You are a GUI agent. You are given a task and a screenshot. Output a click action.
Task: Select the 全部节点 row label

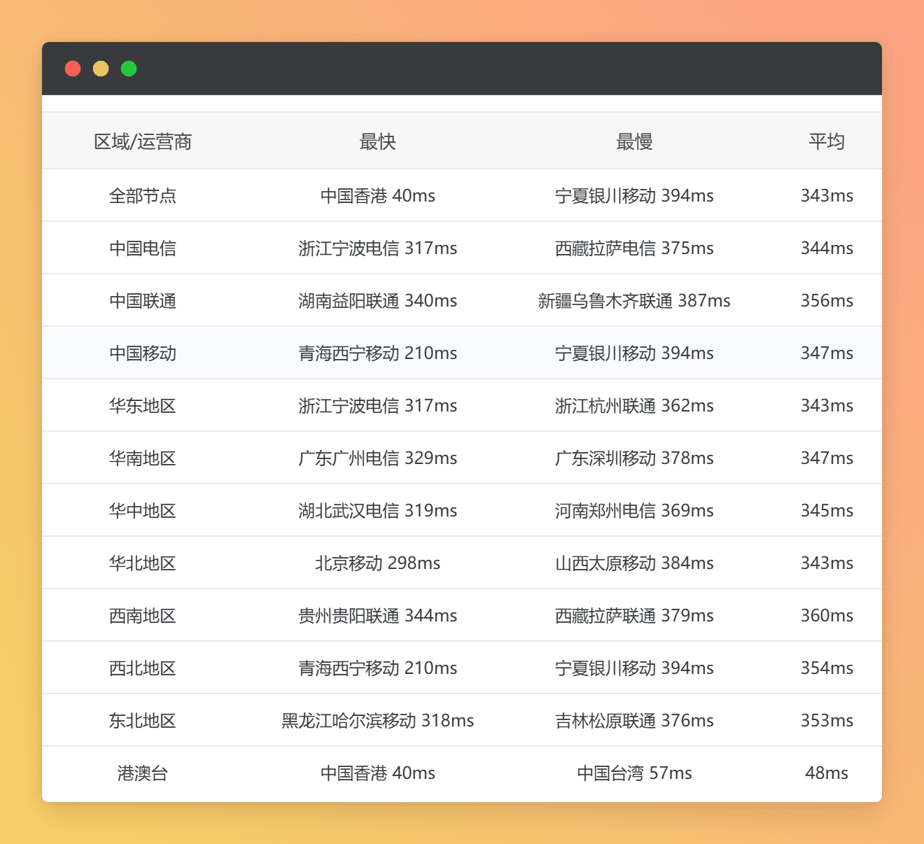pyautogui.click(x=143, y=196)
